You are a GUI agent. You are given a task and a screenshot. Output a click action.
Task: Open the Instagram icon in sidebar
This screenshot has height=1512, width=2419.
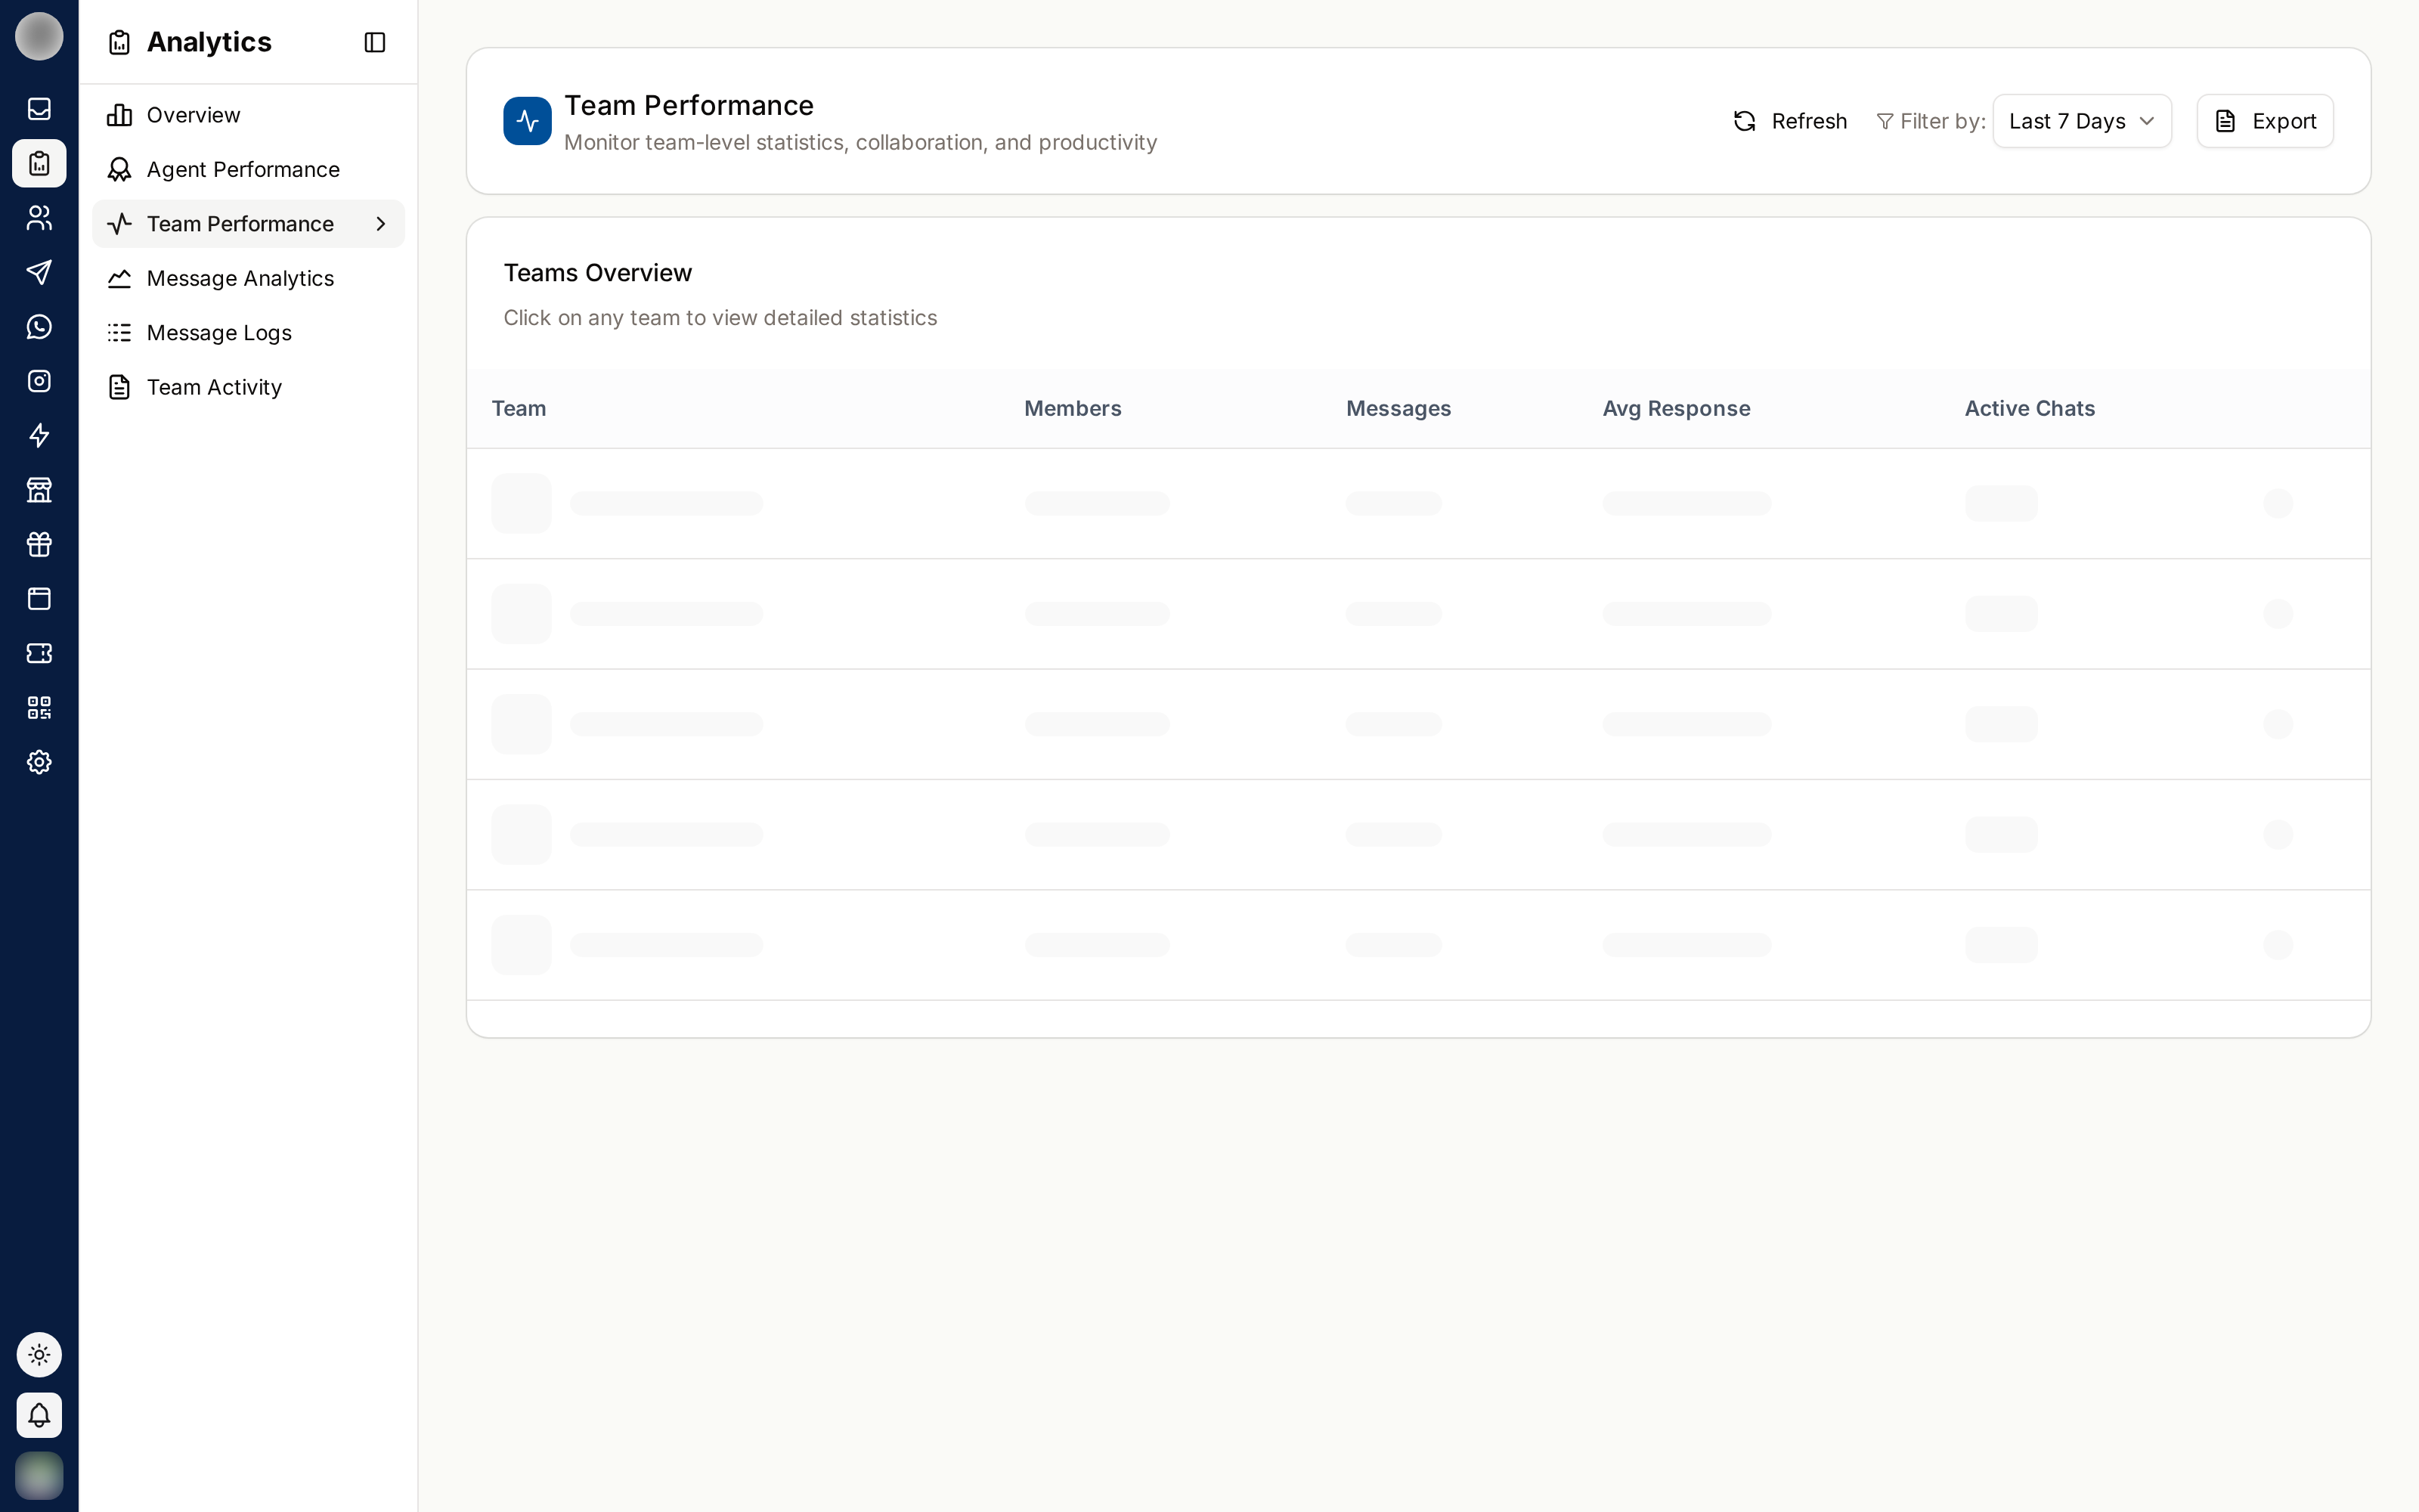39,381
